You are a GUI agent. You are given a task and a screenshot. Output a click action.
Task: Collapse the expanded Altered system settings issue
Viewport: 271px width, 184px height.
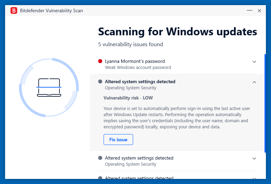[x=254, y=82]
